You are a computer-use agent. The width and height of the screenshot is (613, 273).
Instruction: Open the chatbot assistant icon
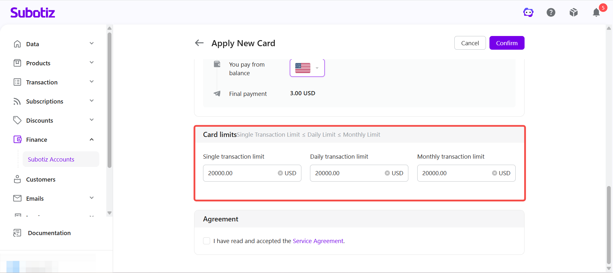[528, 12]
